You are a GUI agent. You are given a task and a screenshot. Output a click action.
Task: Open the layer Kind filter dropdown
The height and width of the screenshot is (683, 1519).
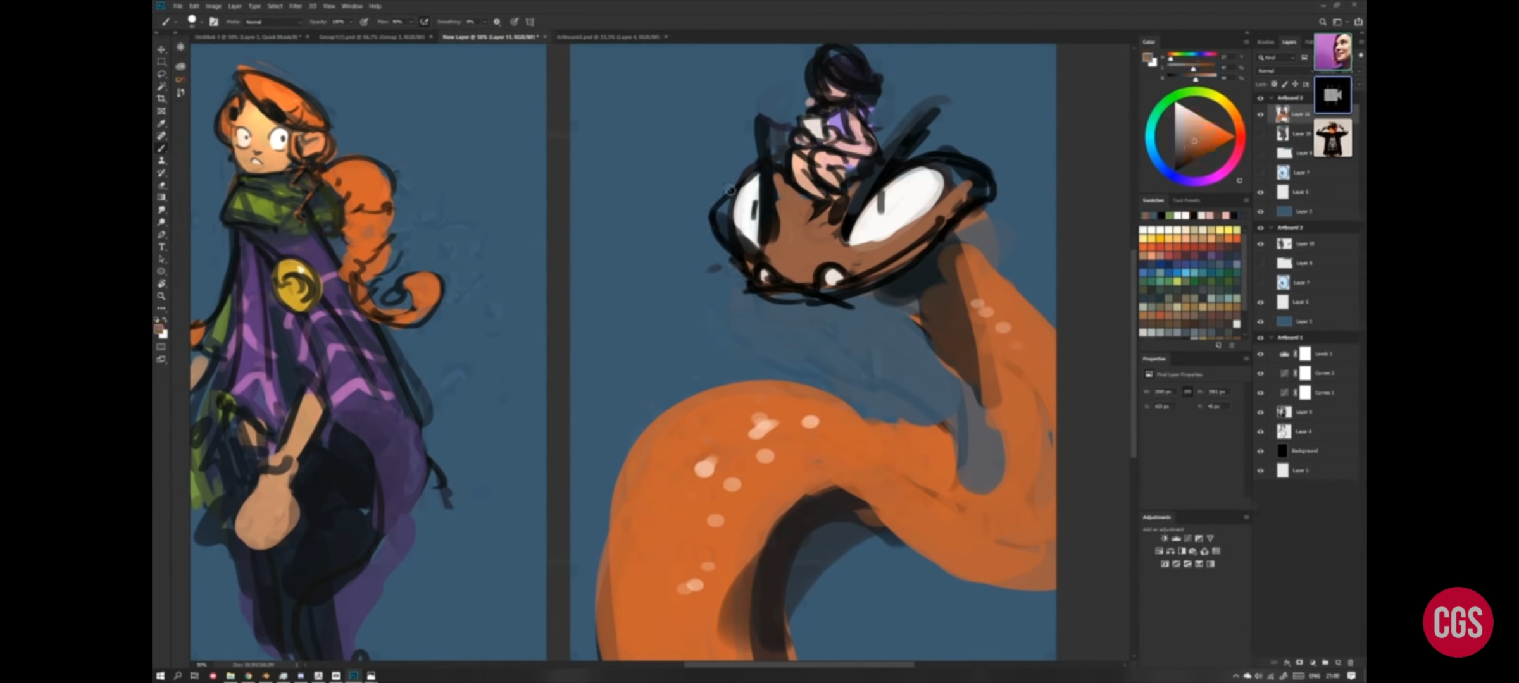pos(1277,58)
